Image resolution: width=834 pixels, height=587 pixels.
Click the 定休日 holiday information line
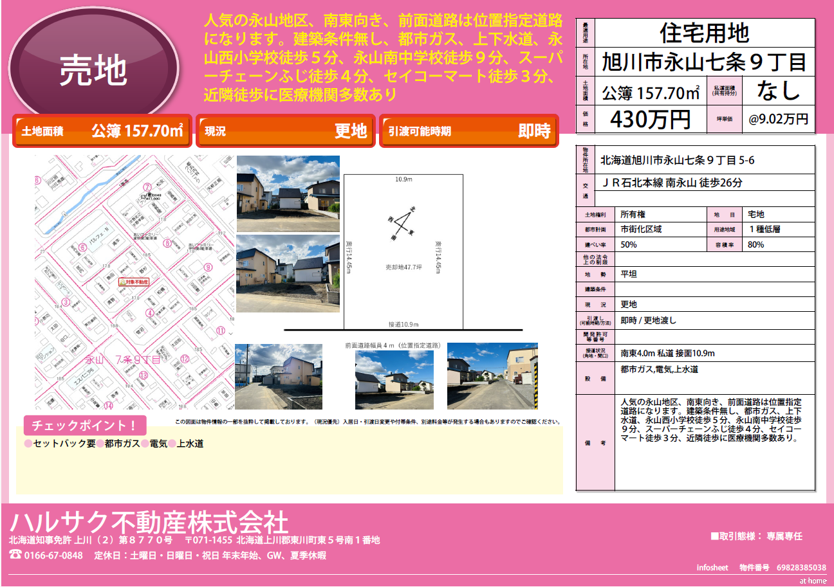click(x=210, y=555)
